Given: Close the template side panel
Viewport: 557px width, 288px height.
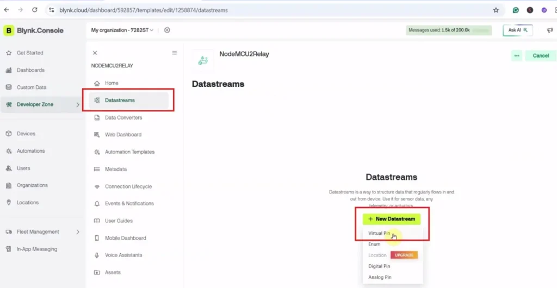Looking at the screenshot, I should tap(95, 53).
